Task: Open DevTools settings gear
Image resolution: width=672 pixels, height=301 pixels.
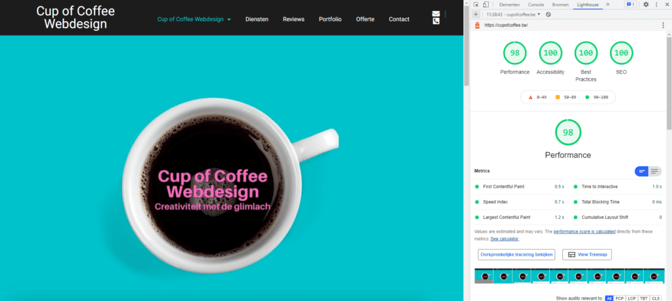Action: [x=646, y=5]
